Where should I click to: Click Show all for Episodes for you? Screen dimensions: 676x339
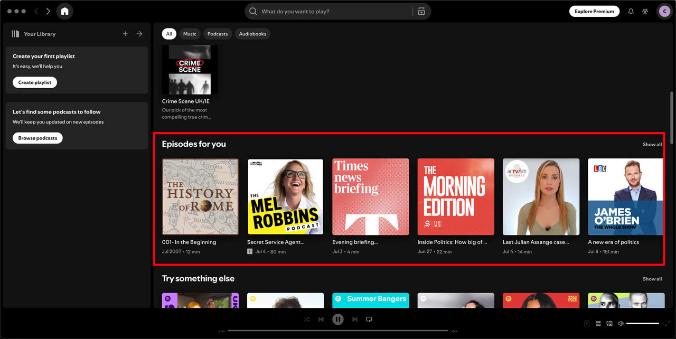tap(652, 144)
